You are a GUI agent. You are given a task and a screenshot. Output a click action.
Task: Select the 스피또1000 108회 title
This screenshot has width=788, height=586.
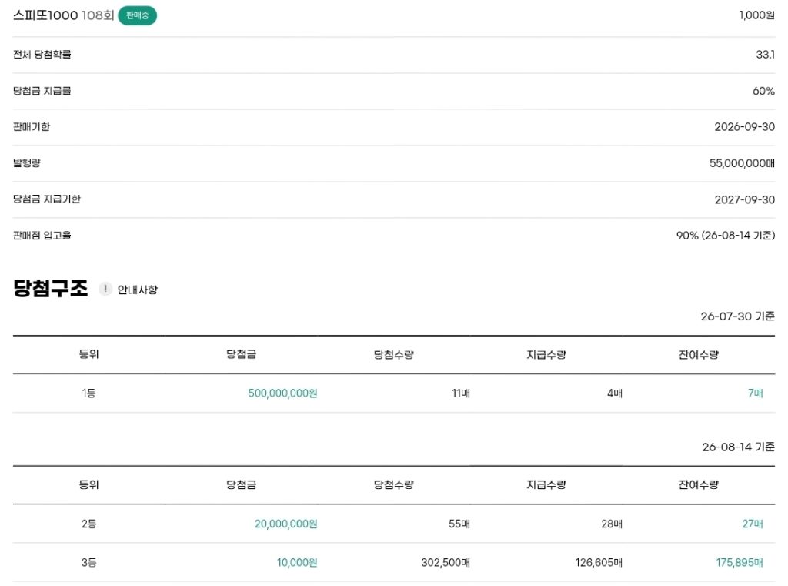(64, 15)
